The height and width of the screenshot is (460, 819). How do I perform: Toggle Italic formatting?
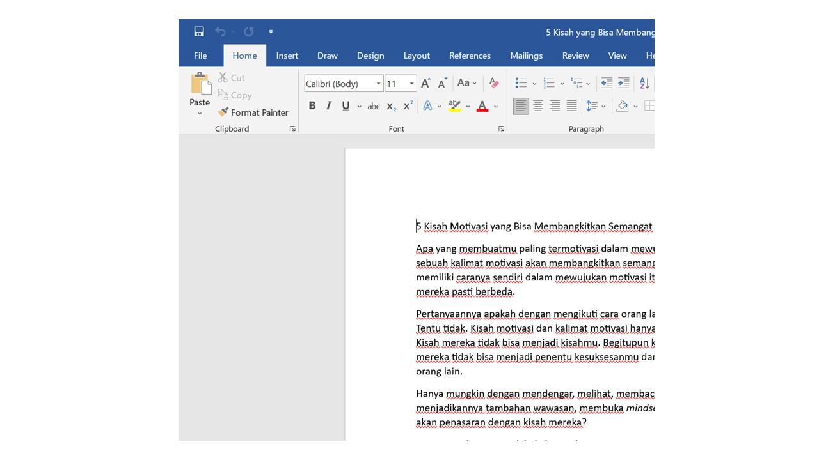pyautogui.click(x=329, y=106)
